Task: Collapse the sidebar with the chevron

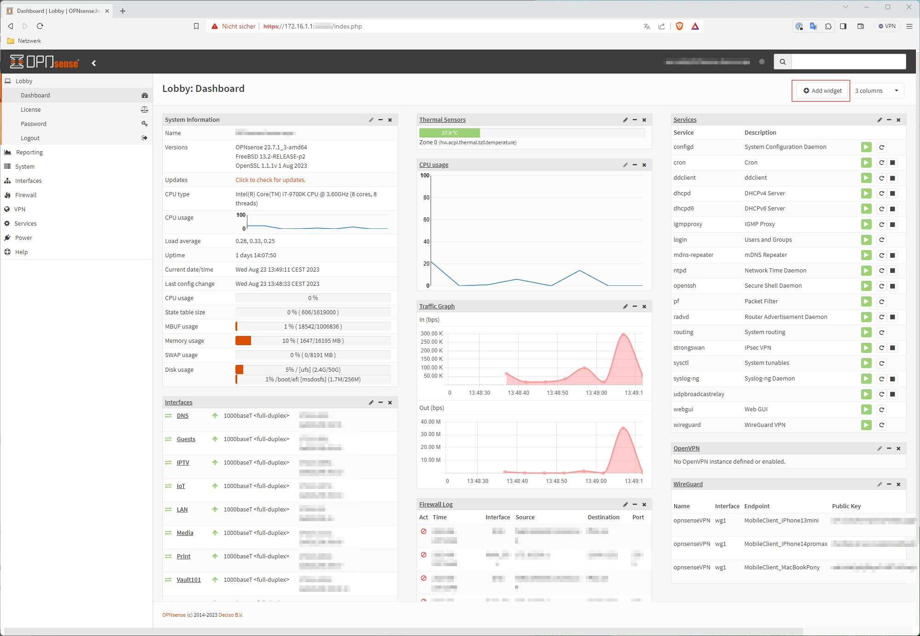Action: click(94, 63)
